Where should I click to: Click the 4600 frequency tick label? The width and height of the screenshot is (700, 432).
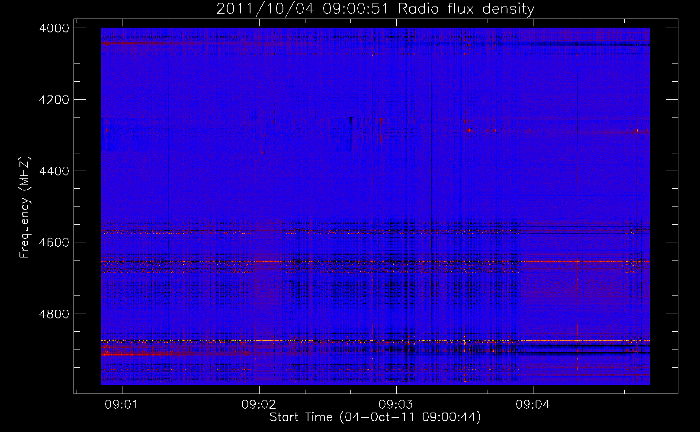click(x=54, y=242)
